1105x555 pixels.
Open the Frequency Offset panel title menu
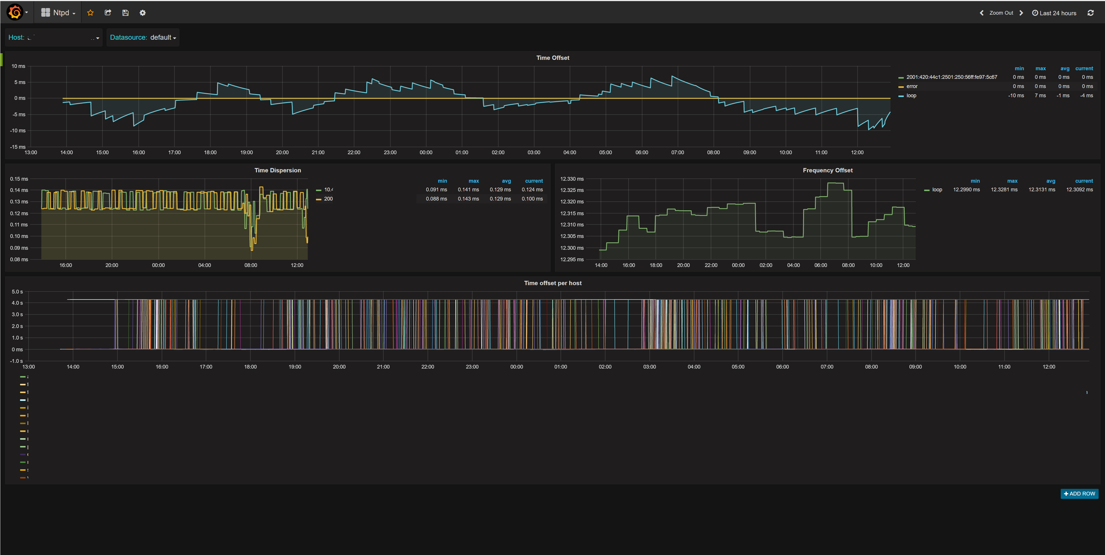[828, 170]
